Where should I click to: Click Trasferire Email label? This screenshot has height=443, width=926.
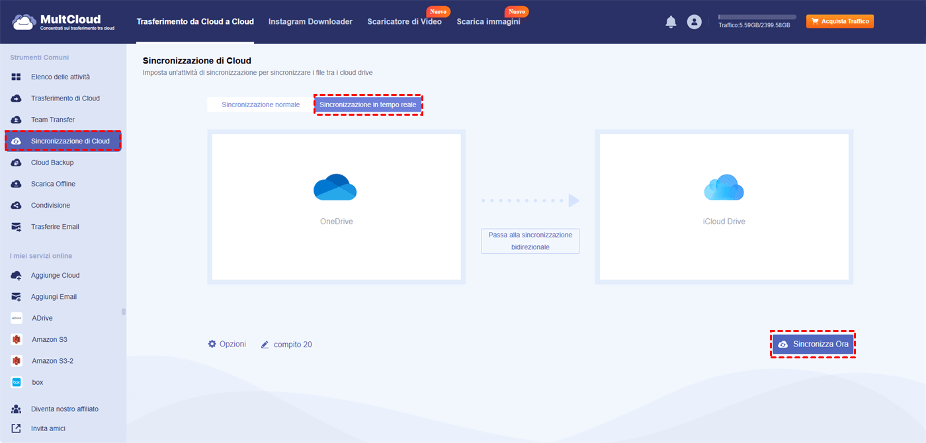(55, 227)
